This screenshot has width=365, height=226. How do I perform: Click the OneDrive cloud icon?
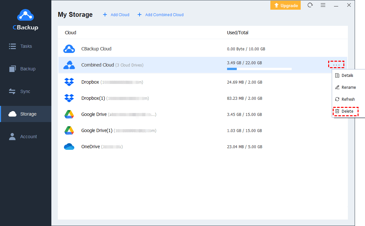pyautogui.click(x=69, y=147)
